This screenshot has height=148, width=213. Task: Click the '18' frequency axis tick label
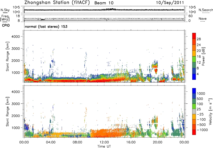point(18,16)
